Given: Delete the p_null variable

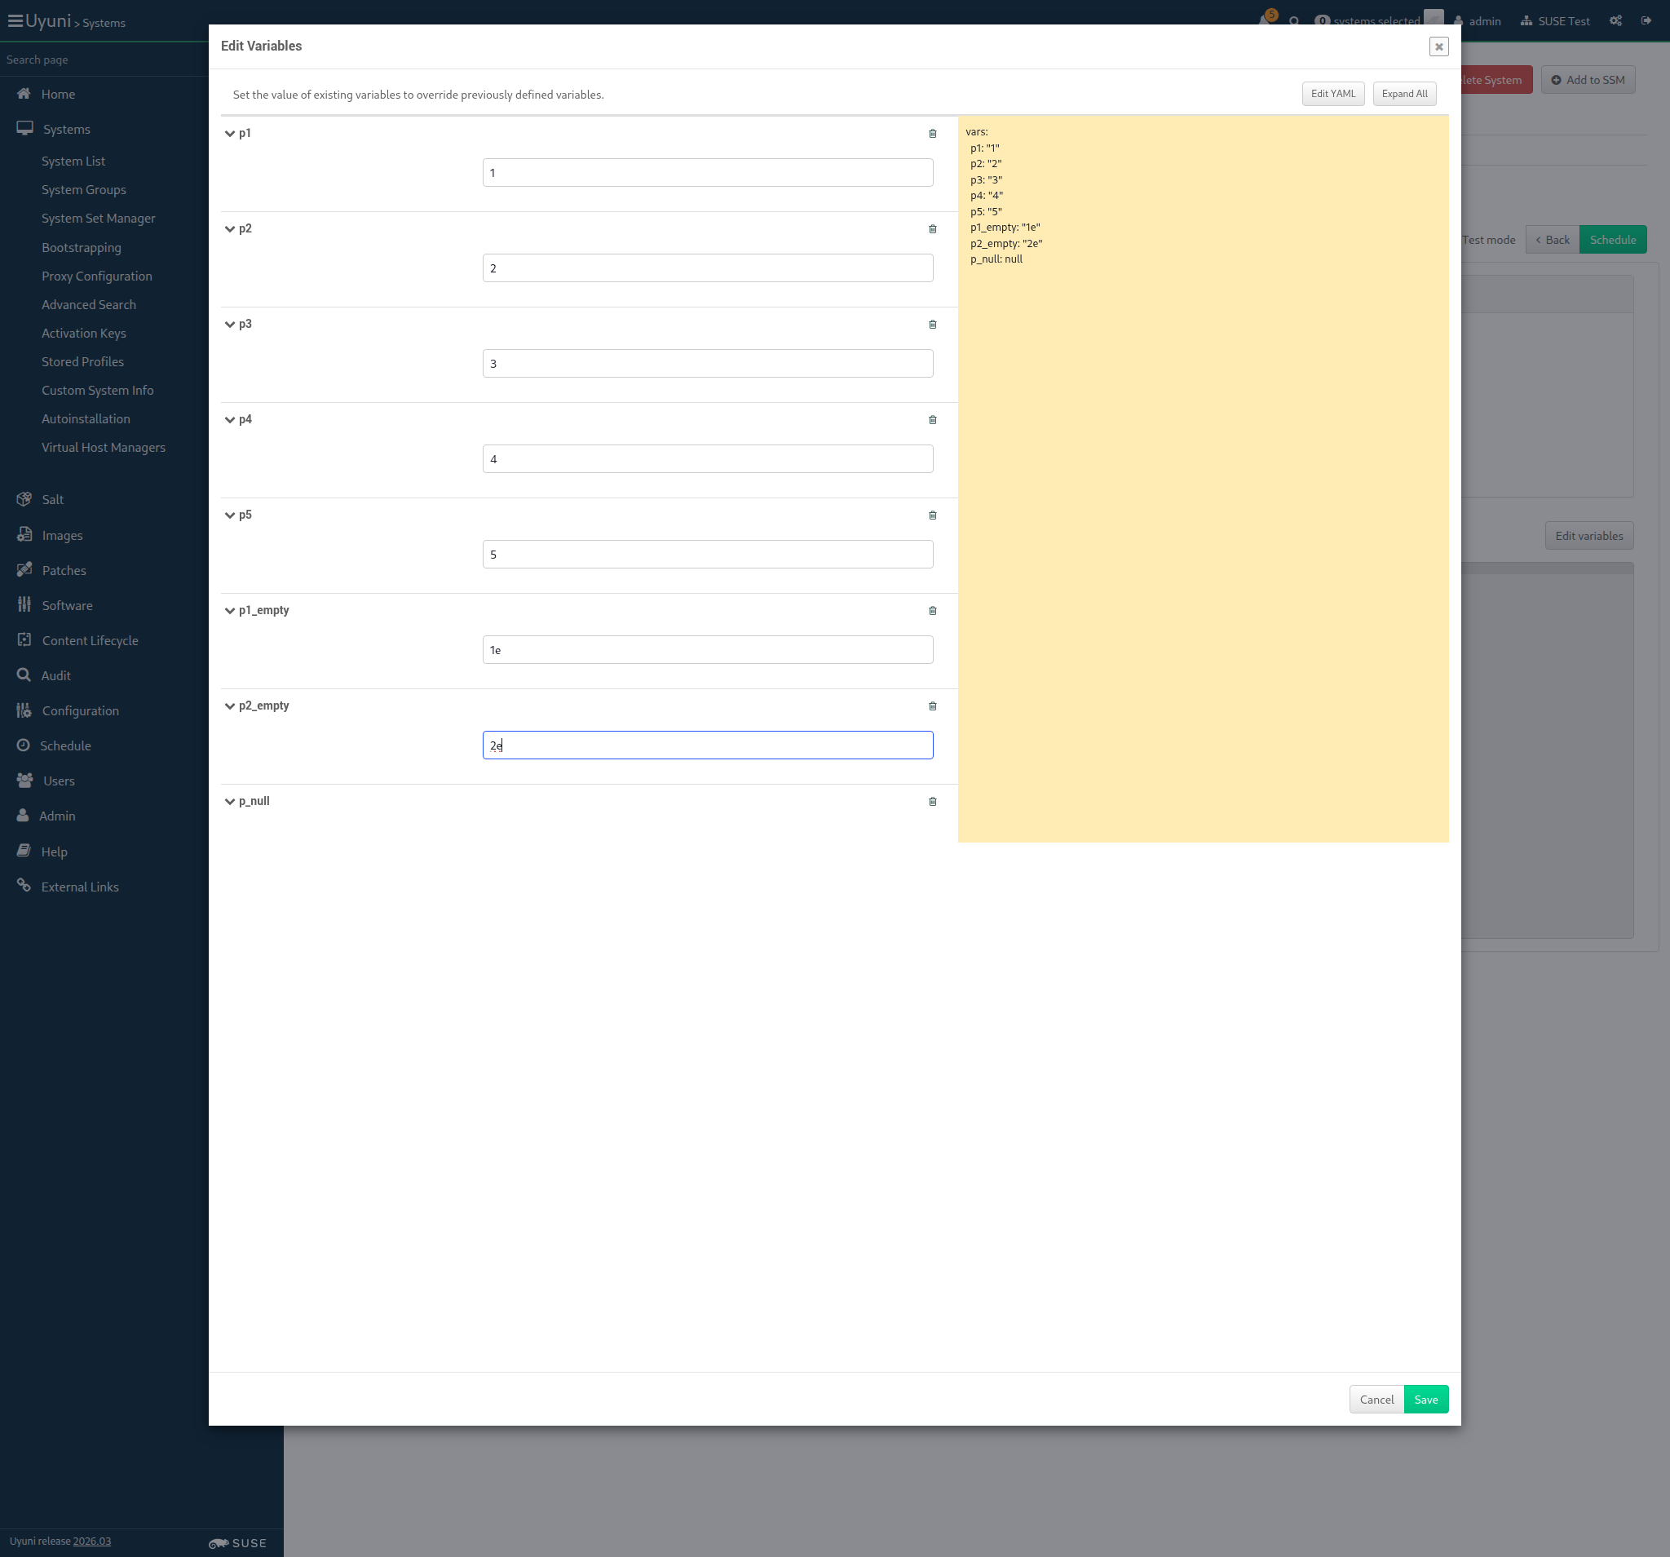Looking at the screenshot, I should 933,802.
